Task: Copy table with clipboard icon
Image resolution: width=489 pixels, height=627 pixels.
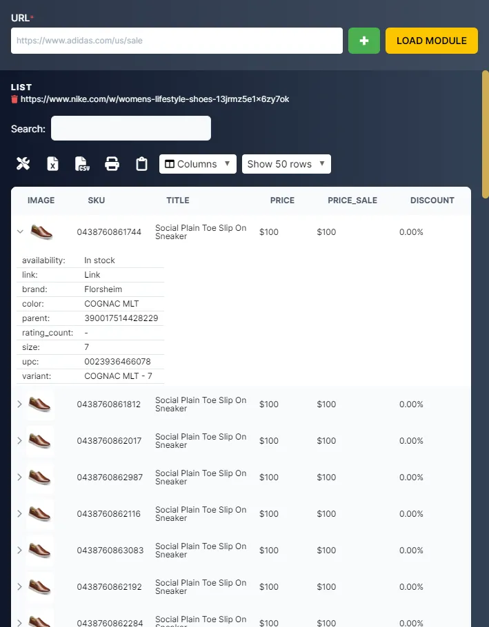Action: [x=141, y=164]
